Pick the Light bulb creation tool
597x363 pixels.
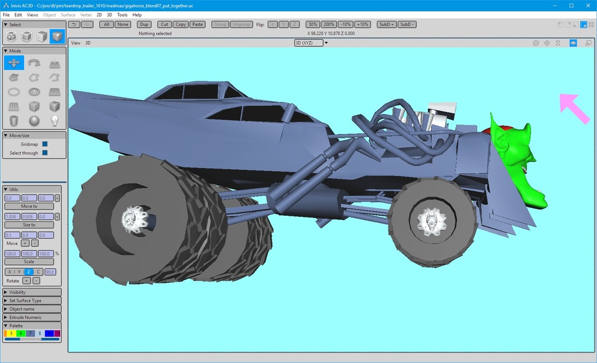[54, 120]
